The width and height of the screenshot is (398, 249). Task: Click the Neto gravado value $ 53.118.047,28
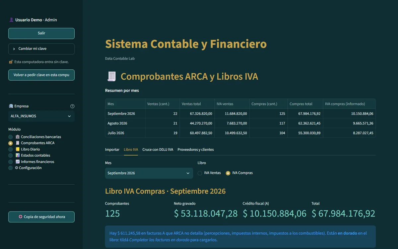tap(206, 213)
